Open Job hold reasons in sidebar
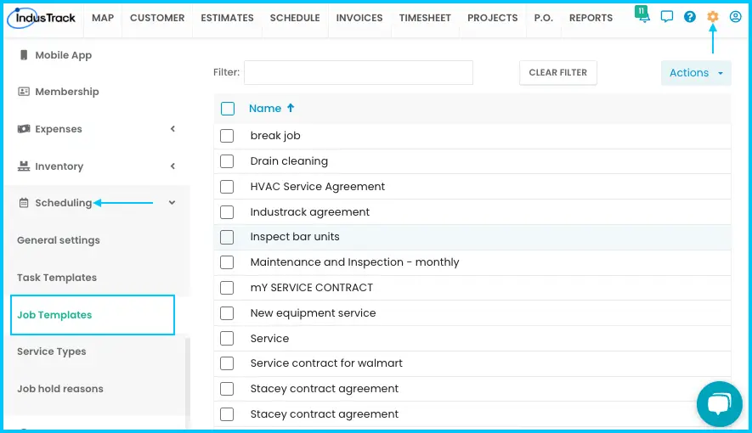Viewport: 752px width, 433px height. (60, 389)
